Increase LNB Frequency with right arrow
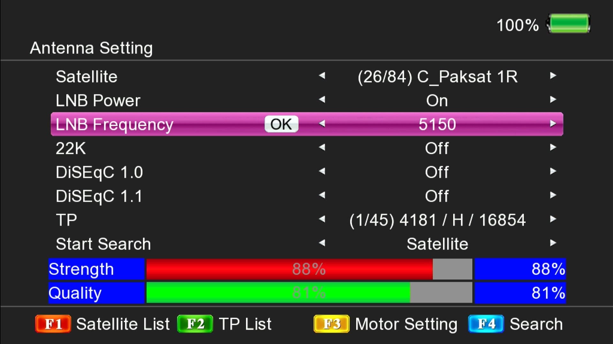The height and width of the screenshot is (344, 613). point(553,124)
